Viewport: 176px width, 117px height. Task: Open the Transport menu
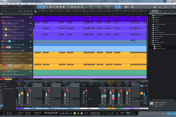26,4
